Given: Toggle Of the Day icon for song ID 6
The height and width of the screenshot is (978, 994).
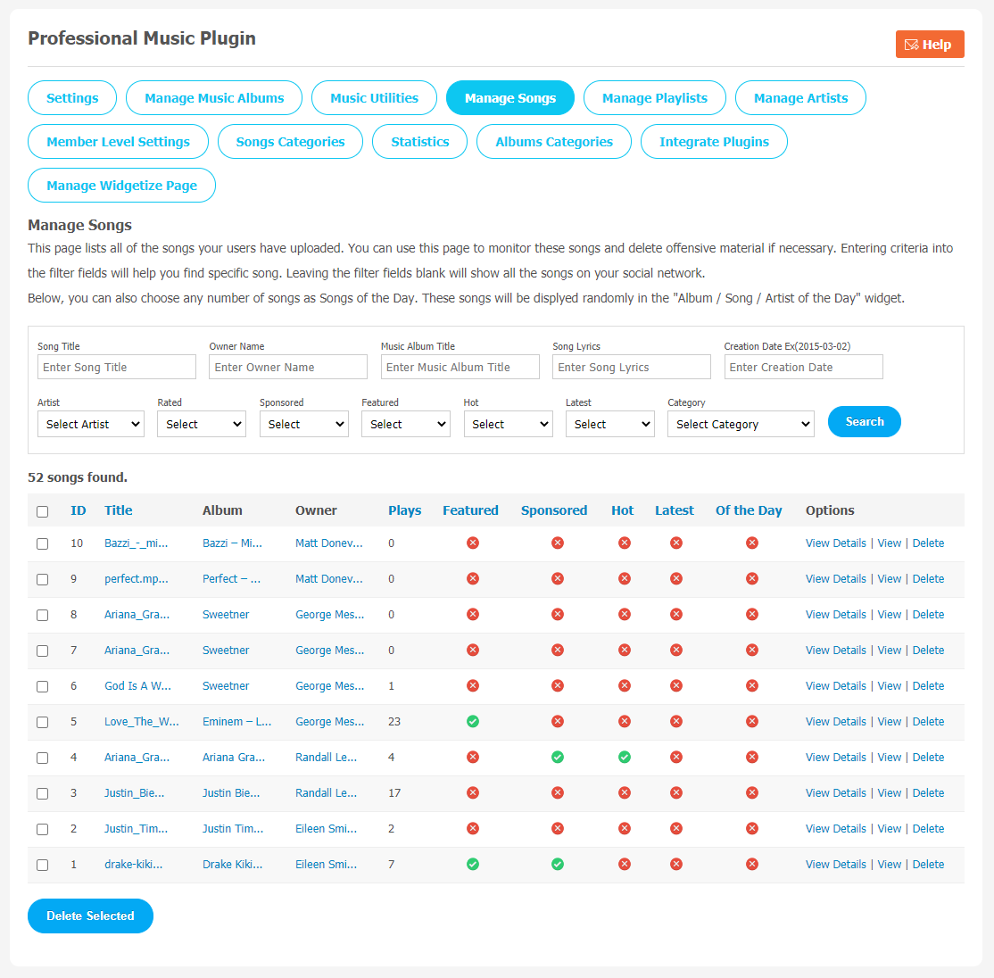Looking at the screenshot, I should pos(752,686).
